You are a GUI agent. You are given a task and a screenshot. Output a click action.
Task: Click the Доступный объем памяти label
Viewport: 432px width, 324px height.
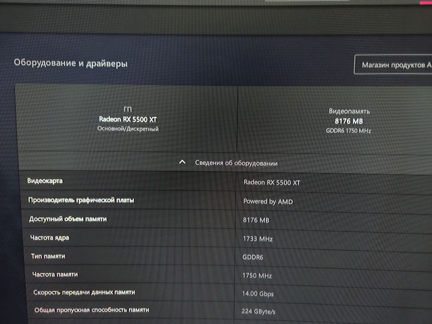[x=68, y=219]
